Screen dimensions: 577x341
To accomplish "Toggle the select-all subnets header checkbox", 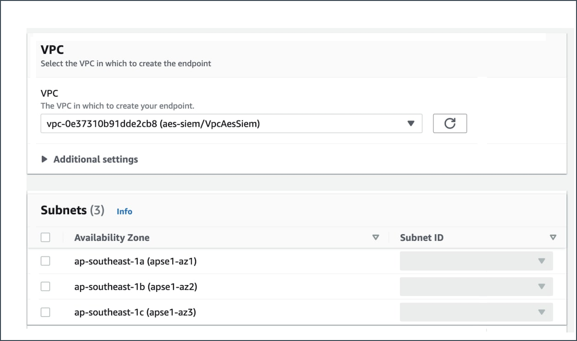I will tap(45, 237).
